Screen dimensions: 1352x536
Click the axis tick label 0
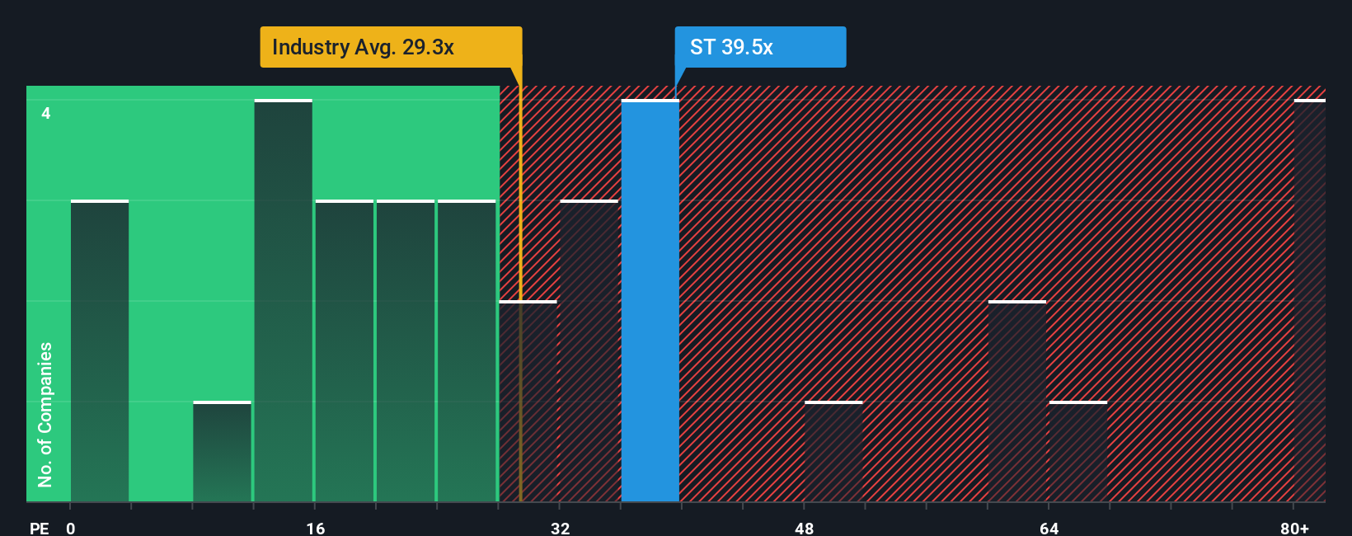pos(71,528)
